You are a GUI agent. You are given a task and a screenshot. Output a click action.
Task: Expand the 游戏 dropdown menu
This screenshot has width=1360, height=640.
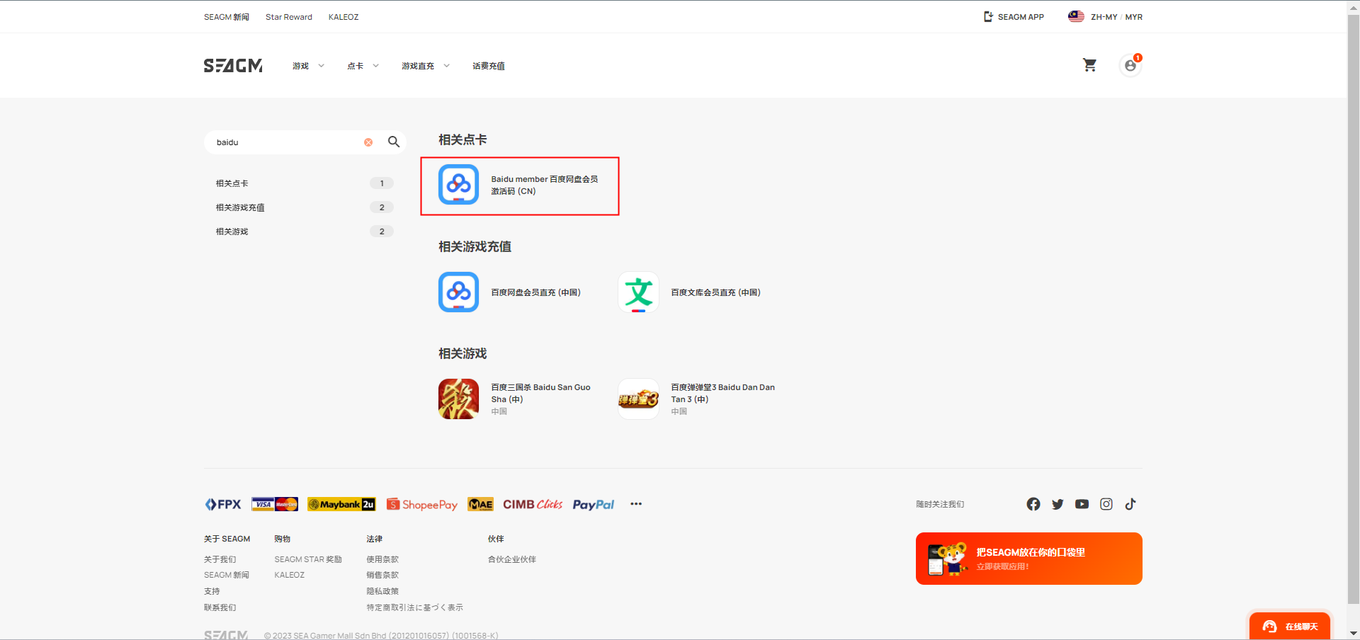308,66
